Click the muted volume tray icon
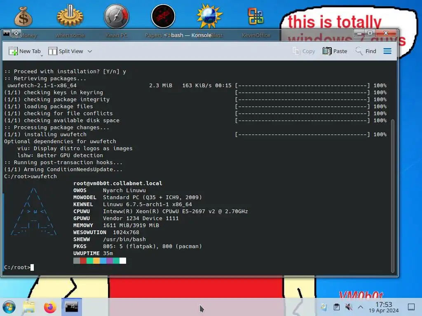 [349, 307]
